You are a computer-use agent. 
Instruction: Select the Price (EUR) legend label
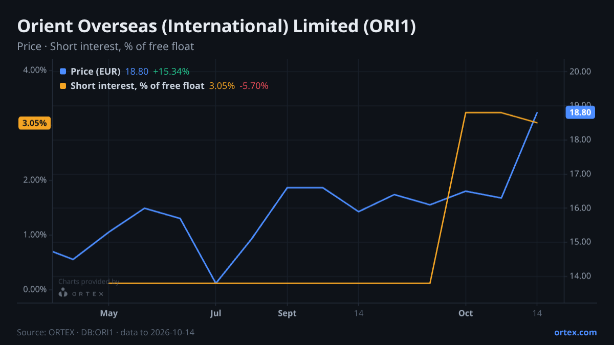[x=96, y=72]
